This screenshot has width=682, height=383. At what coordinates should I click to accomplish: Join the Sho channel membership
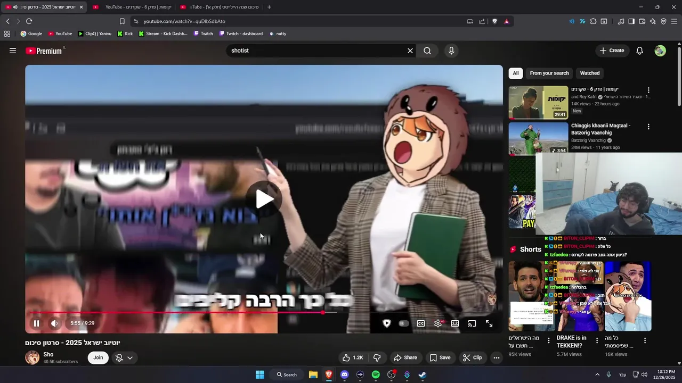(98, 357)
